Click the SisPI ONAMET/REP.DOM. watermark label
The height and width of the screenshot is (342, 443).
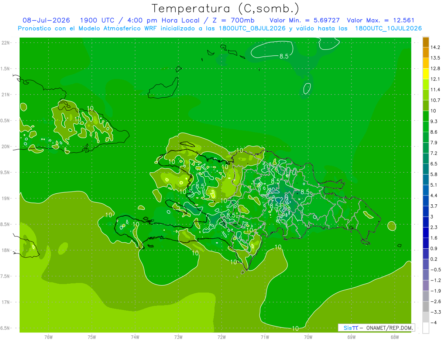(376, 328)
